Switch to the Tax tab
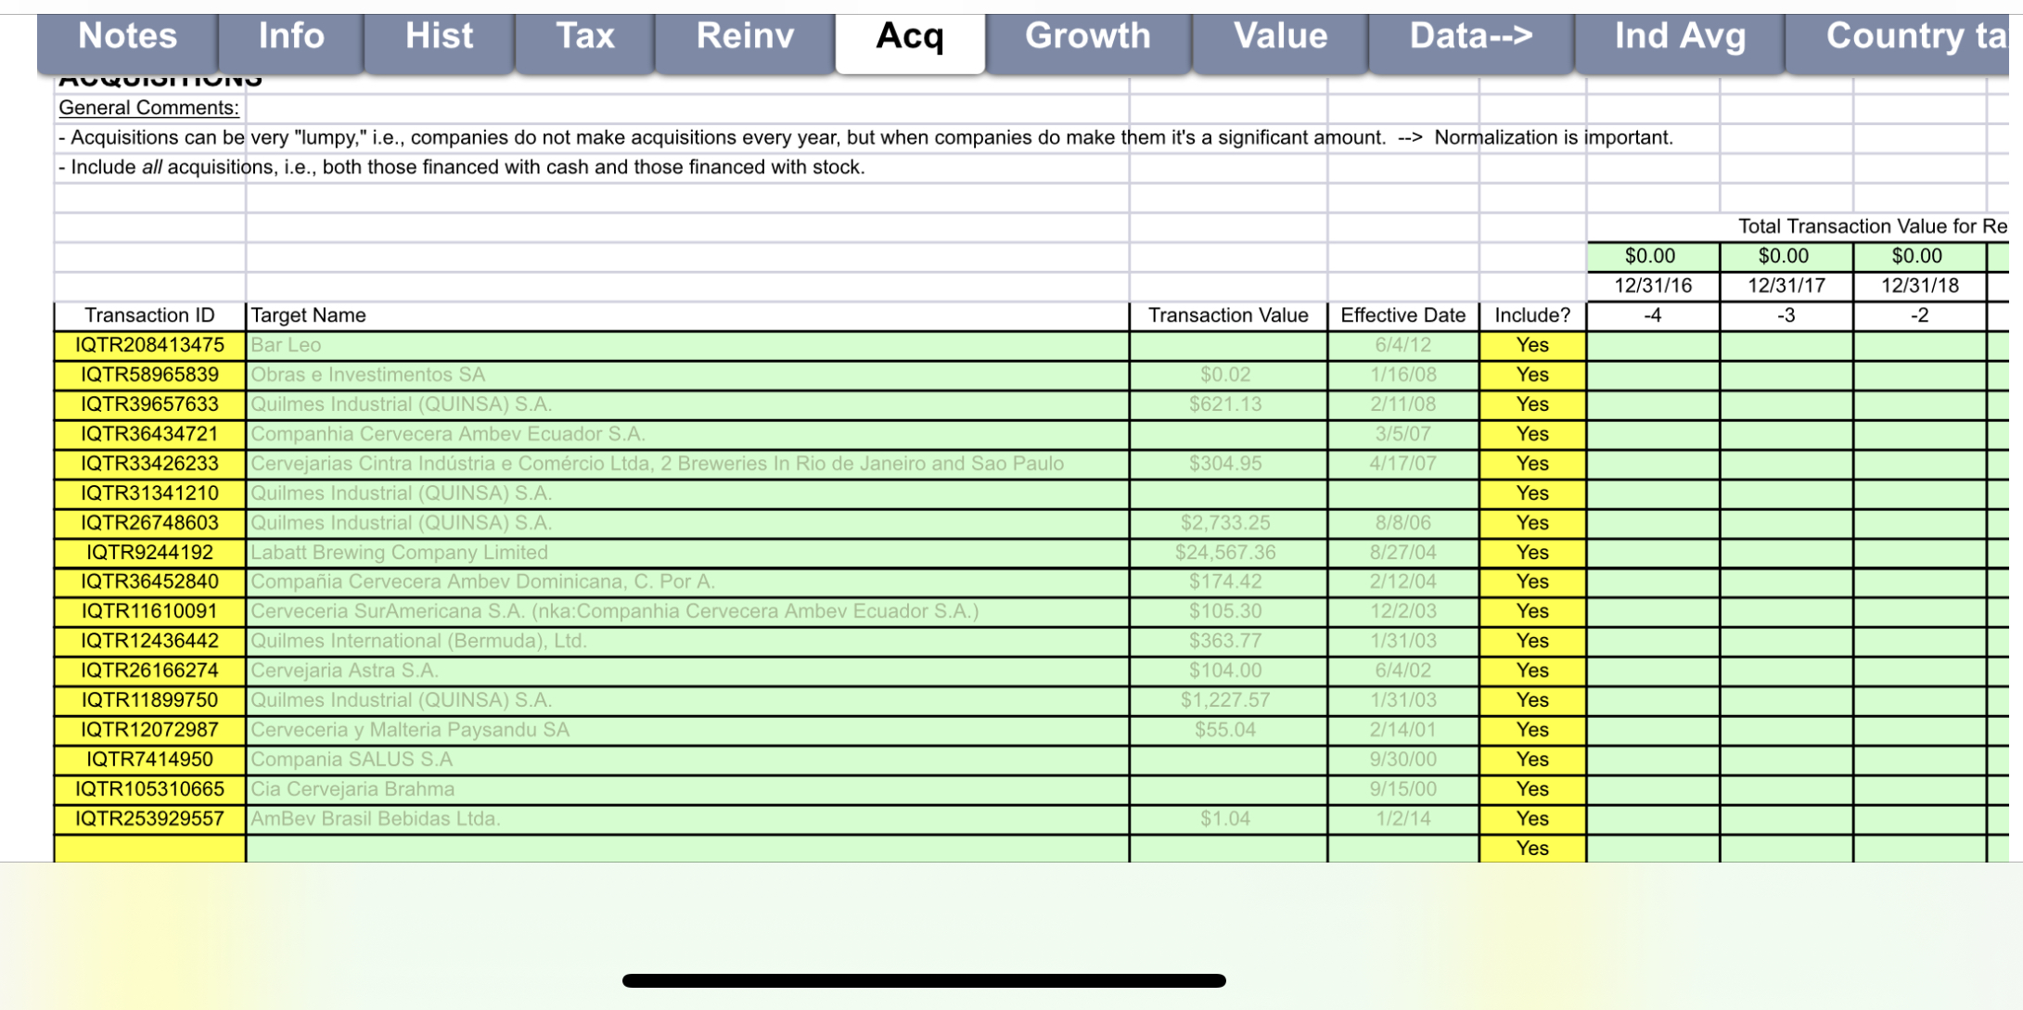This screenshot has width=2023, height=1010. (584, 37)
